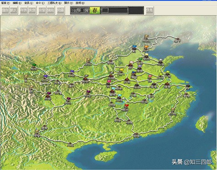Select the orange flag city near the northern coast
The image size is (217, 170).
pos(146,49)
